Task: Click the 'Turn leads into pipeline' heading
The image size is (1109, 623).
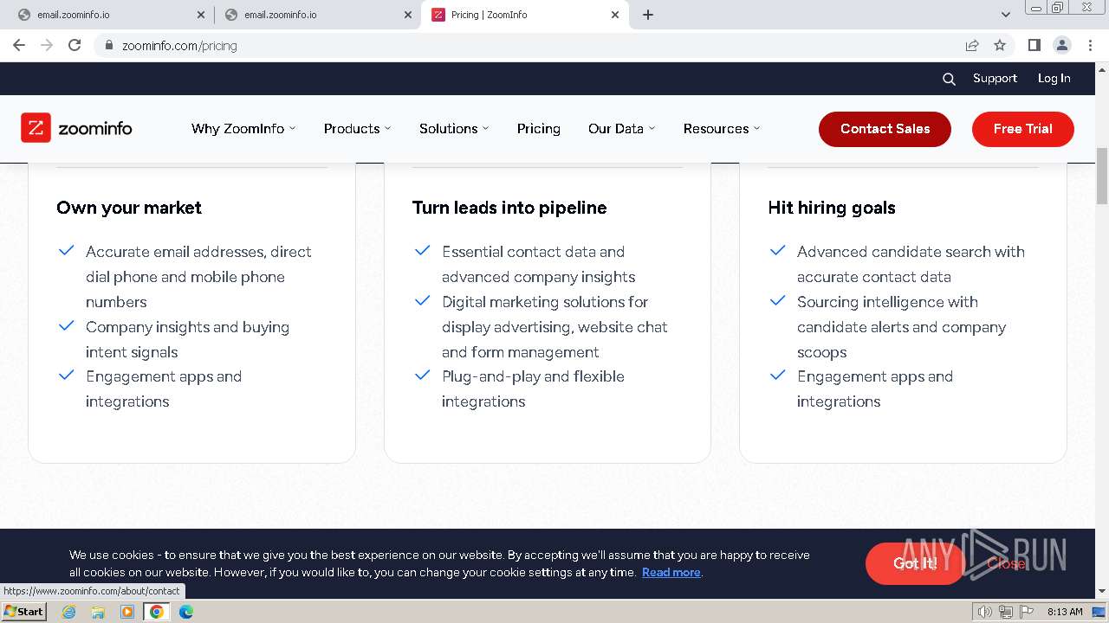Action: [x=509, y=208]
